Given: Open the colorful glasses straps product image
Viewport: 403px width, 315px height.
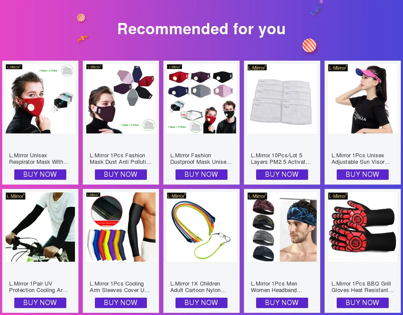Looking at the screenshot, I should (201, 227).
